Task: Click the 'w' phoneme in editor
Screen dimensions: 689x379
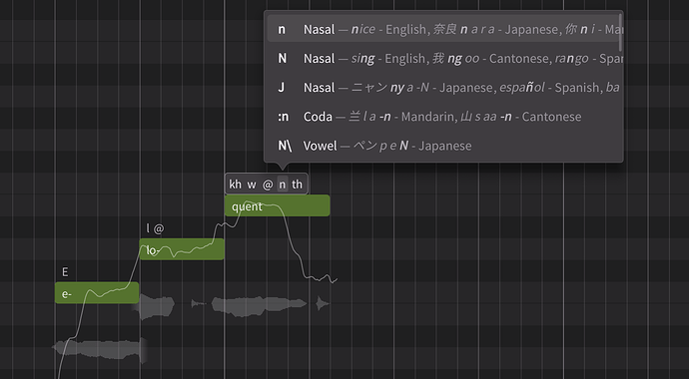Action: [252, 185]
